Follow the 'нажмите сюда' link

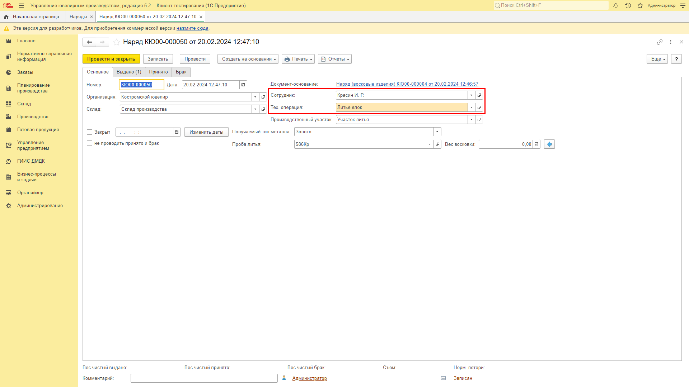coord(192,28)
